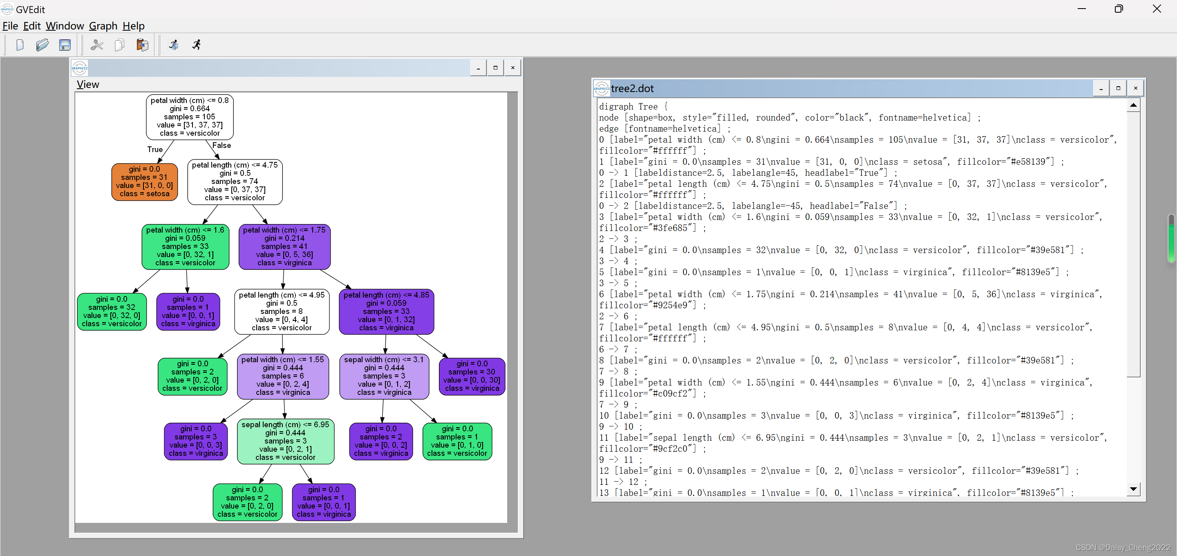Click leaf node samples = 32 versicolor
This screenshot has width=1177, height=556.
(x=112, y=312)
